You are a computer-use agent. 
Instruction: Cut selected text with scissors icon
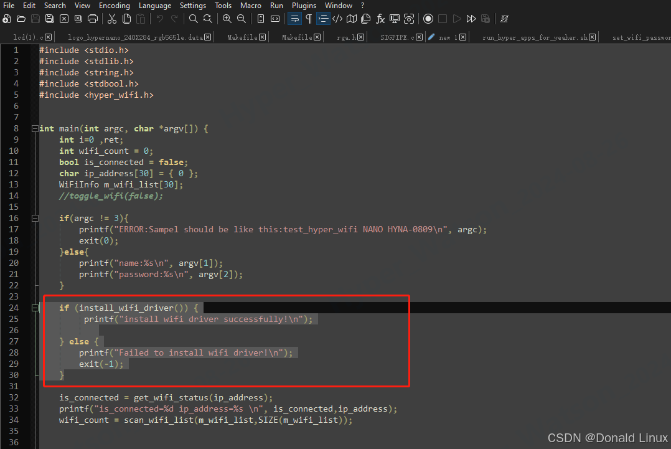click(x=112, y=19)
